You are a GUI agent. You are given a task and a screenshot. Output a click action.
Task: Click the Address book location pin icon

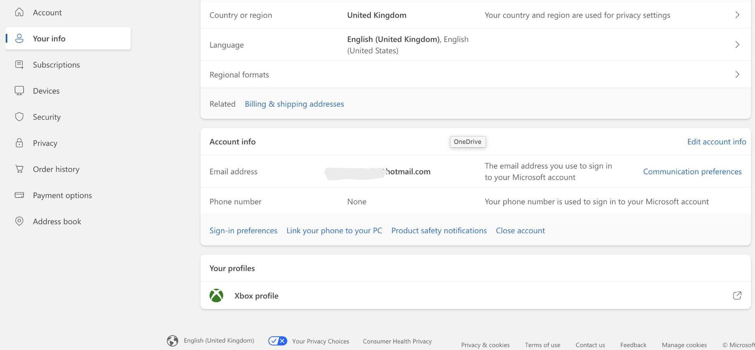click(x=19, y=221)
